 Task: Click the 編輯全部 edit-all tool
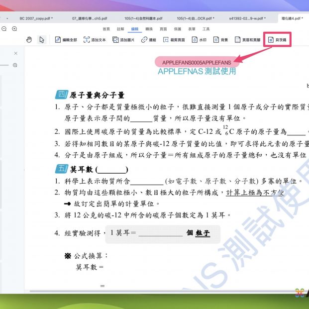[66, 40]
